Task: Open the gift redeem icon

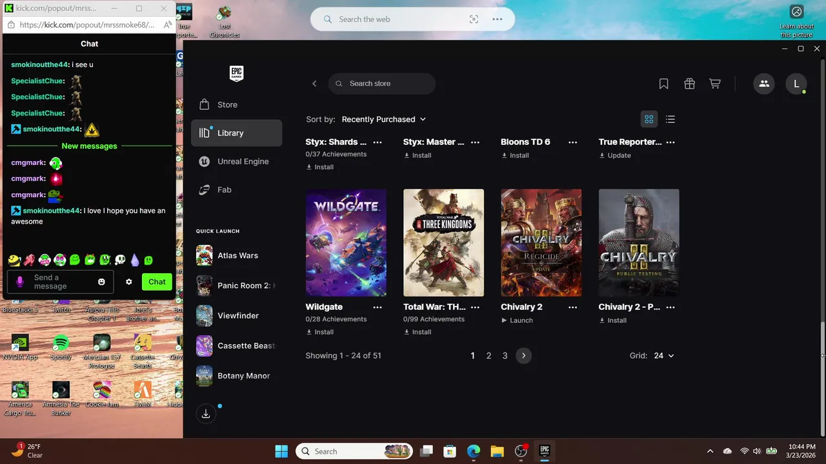Action: 689,84
